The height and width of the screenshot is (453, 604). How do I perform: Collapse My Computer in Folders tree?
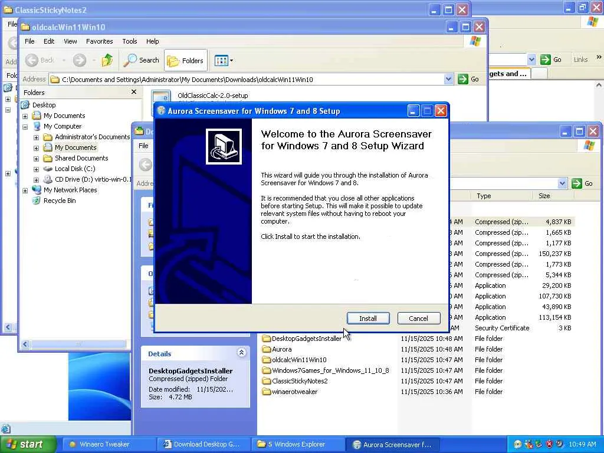point(25,126)
